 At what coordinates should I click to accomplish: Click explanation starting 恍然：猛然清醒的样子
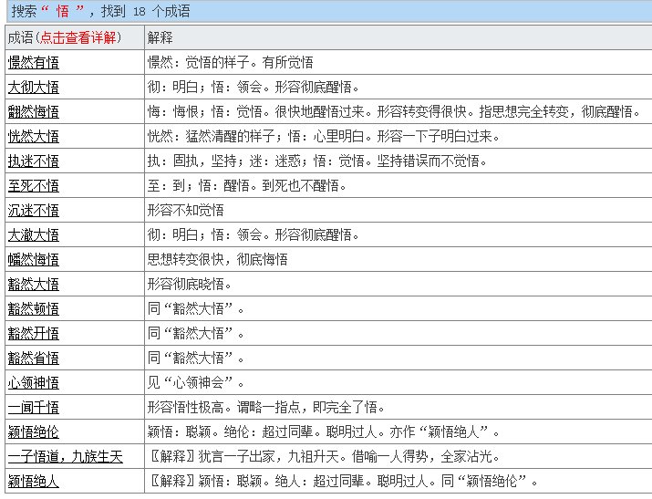pos(324,136)
